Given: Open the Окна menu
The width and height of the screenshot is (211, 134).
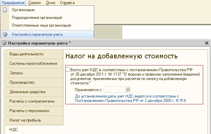Looking at the screenshot, I should click(50, 3).
